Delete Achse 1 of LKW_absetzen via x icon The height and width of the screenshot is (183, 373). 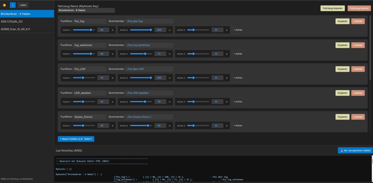coord(113,102)
